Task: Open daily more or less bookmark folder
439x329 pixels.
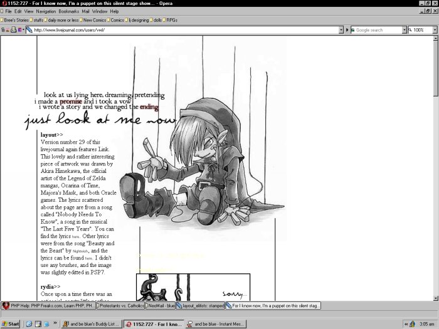Action: coord(61,20)
